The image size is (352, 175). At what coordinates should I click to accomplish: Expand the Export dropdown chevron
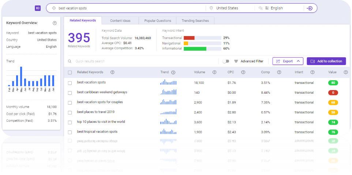[x=298, y=61]
